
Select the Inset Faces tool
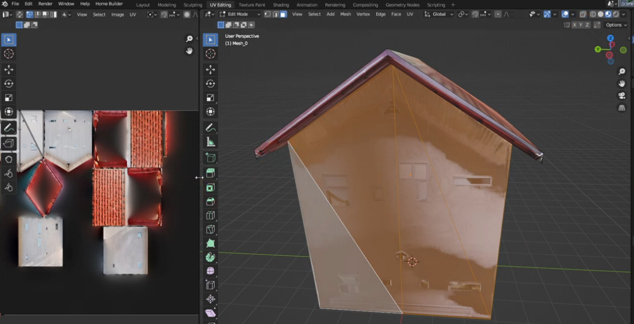pyautogui.click(x=210, y=187)
